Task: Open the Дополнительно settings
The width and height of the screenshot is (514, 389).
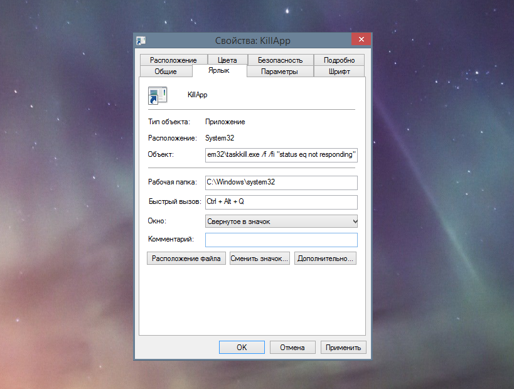Action: (325, 258)
